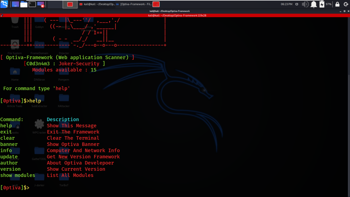Open the screen recorder panel launcher
This screenshot has height=197, width=350.
(x=41, y=4)
